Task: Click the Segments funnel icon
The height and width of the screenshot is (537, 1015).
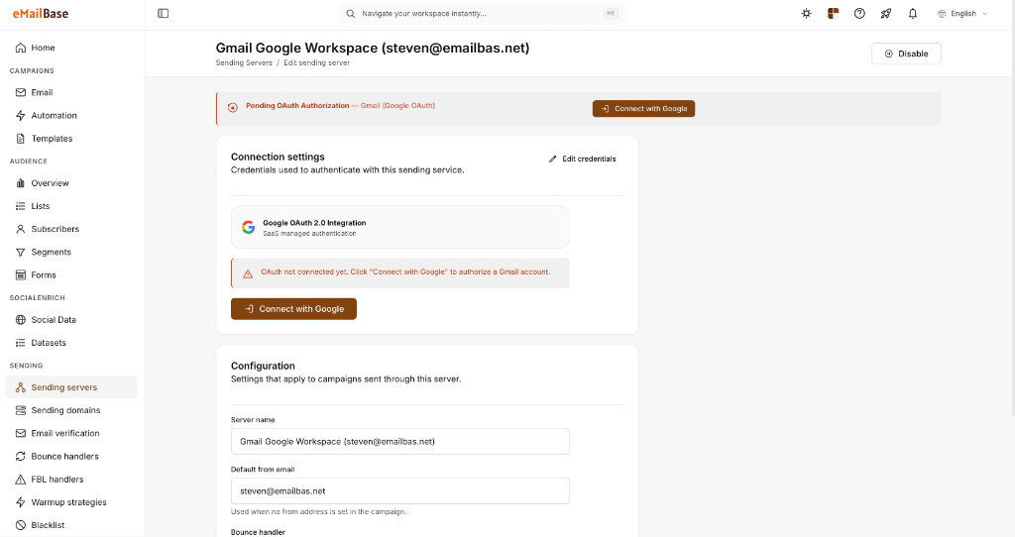Action: [21, 253]
